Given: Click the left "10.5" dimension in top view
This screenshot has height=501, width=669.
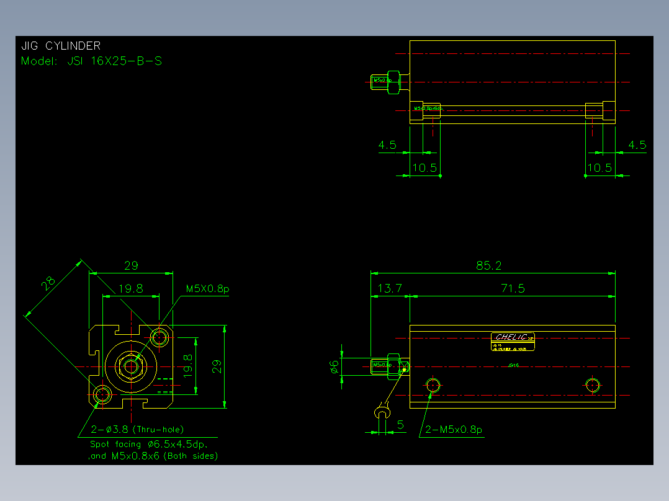Looking at the screenshot, I should [425, 167].
